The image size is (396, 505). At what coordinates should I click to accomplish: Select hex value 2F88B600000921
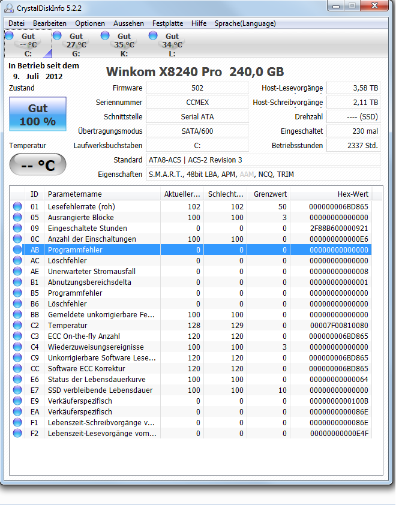click(339, 228)
